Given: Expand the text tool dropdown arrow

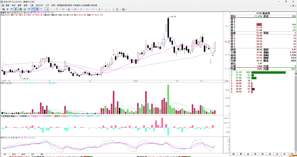Looking at the screenshot, I should click(x=102, y=9).
